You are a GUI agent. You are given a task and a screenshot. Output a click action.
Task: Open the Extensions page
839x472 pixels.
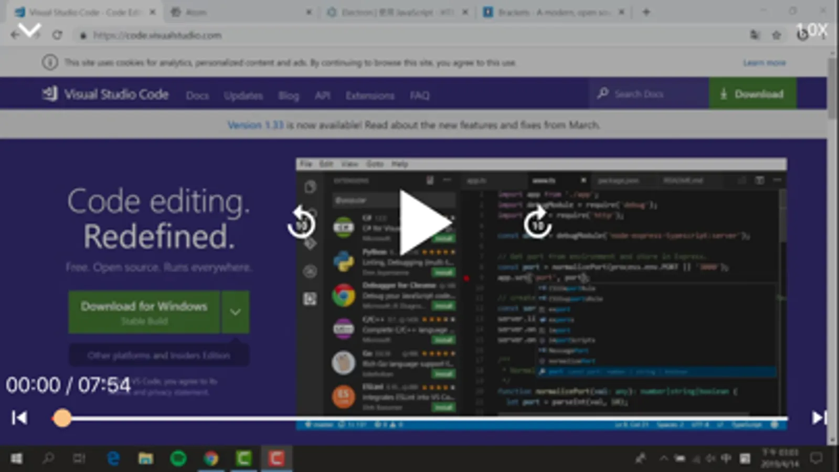coord(370,95)
